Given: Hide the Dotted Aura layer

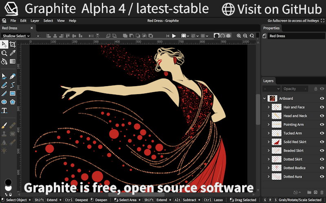Looking at the screenshot, I should pos(322,177).
